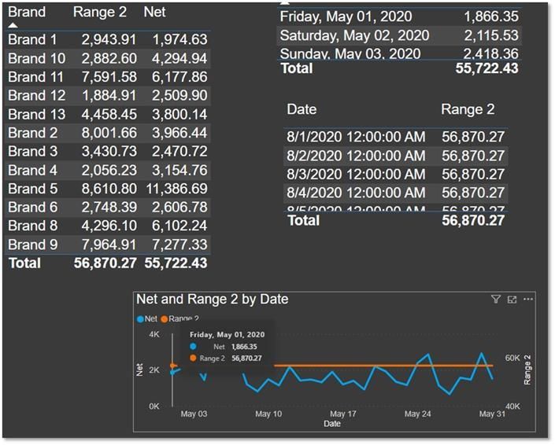Viewport: 555px width, 445px height.
Task: Click the Range 2 secondary axis title
Action: pyautogui.click(x=527, y=370)
